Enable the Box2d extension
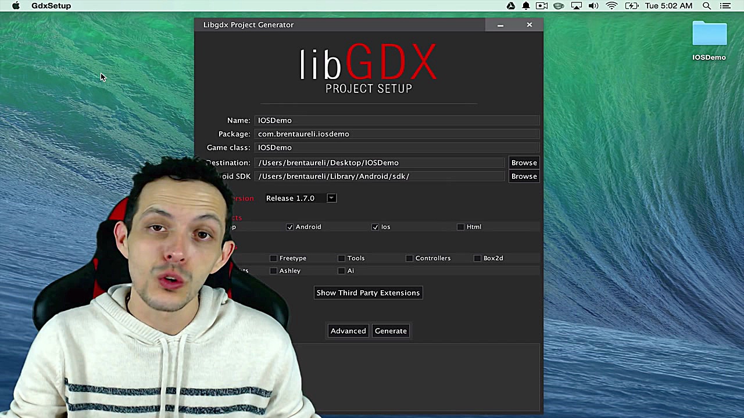Viewport: 744px width, 418px height. click(477, 258)
